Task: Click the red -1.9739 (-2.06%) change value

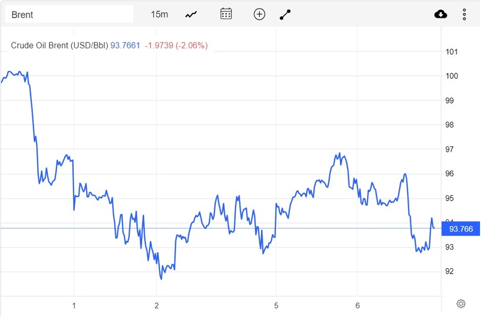Action: (176, 45)
